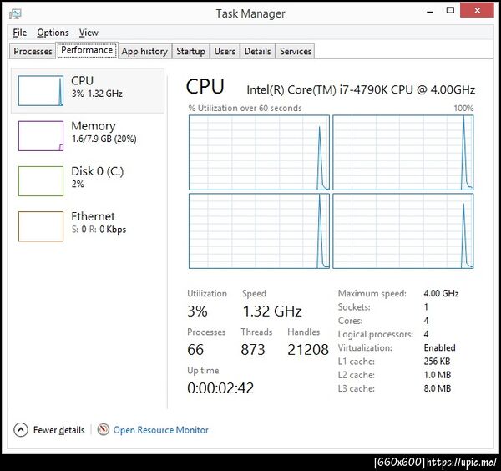The image size is (501, 471).
Task: Minimize the Task Manager window
Action: point(430,12)
